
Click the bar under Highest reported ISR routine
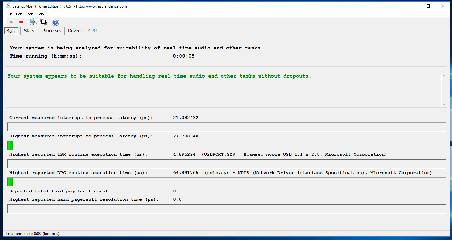(226, 164)
